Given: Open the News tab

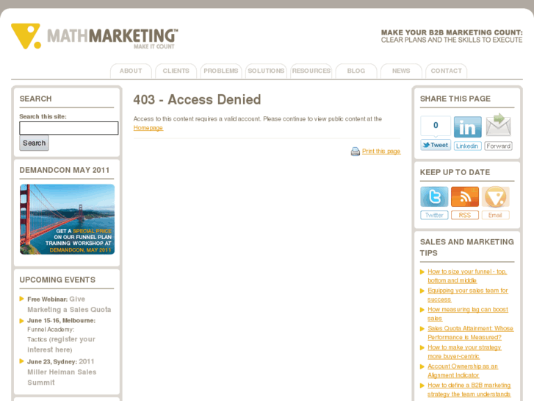Looking at the screenshot, I should coord(401,71).
